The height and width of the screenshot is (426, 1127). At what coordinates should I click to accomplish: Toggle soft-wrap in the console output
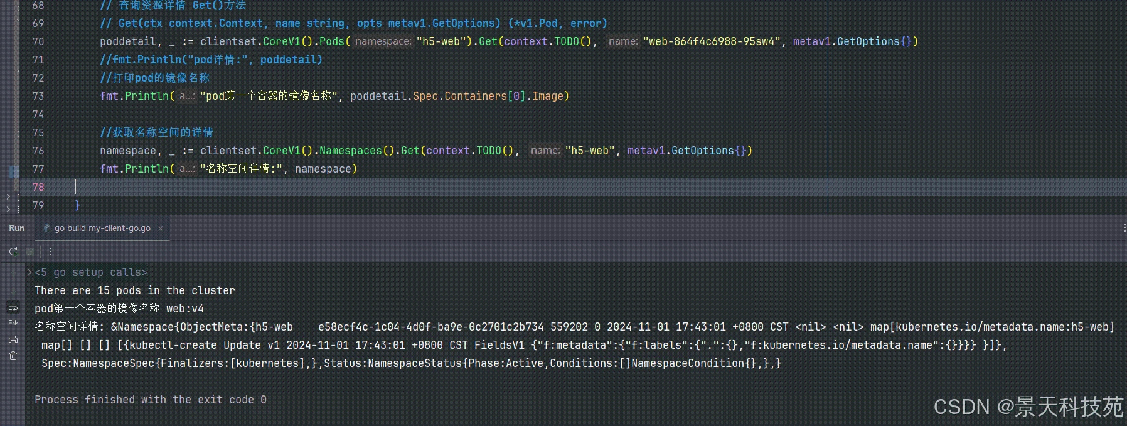(13, 307)
